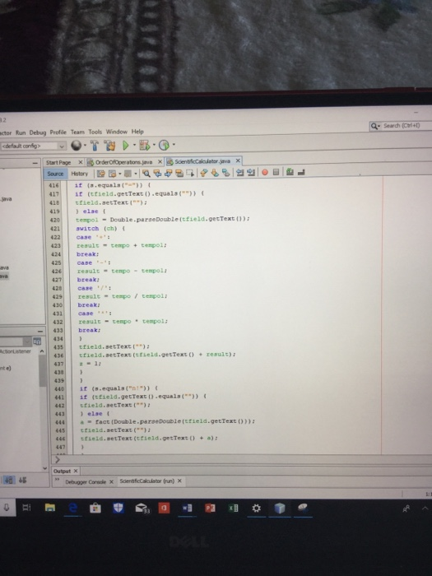Open the default config combo box
The image size is (432, 576).
[33, 146]
